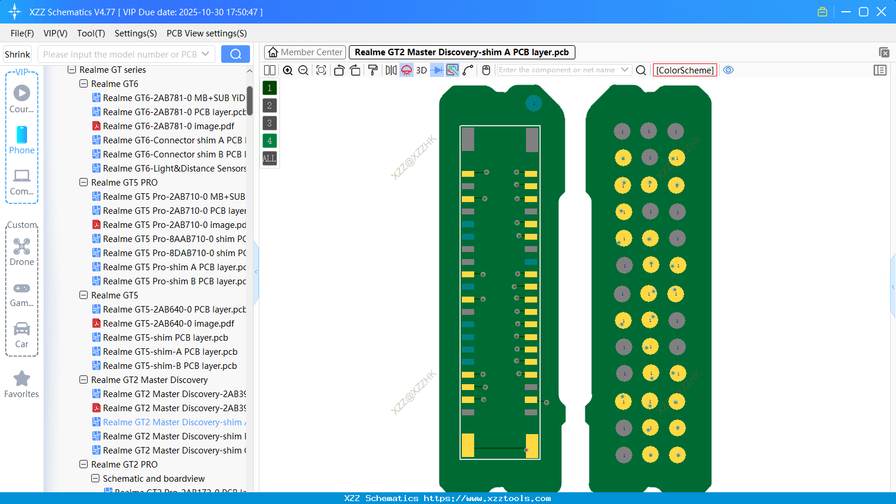Image resolution: width=896 pixels, height=504 pixels.
Task: Show PCB layer 2
Action: coord(269,106)
